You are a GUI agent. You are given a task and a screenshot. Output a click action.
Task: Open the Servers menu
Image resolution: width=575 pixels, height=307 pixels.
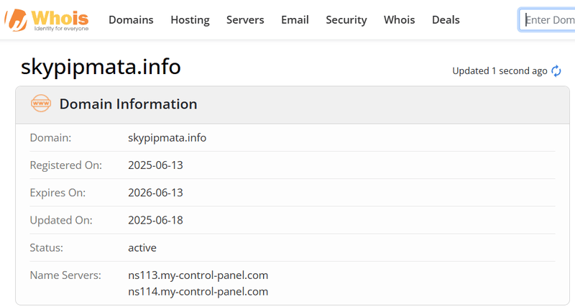(x=245, y=20)
